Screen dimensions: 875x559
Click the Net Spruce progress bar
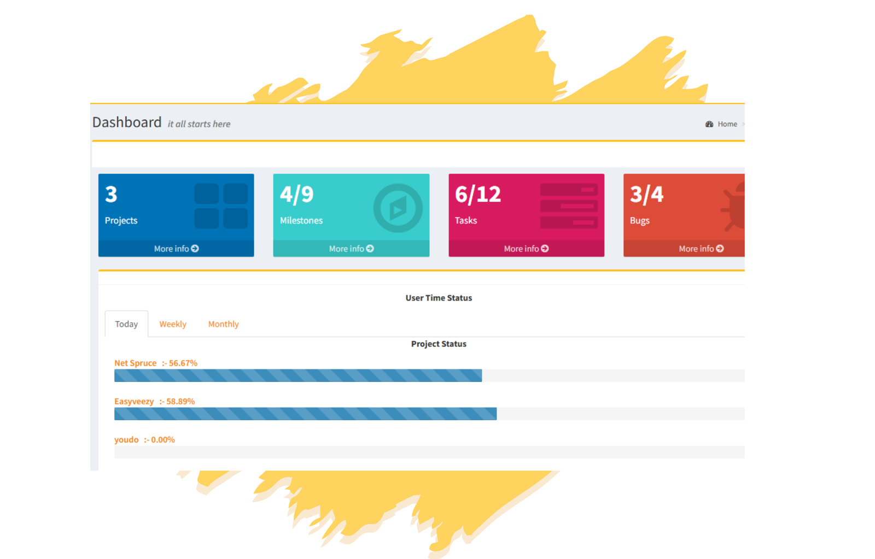point(298,375)
